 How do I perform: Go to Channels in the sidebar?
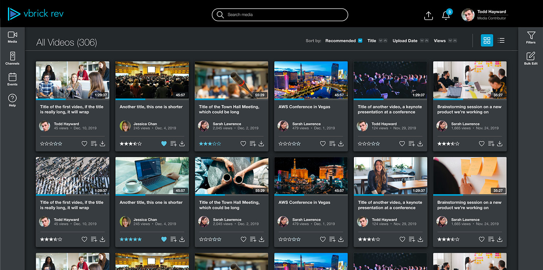click(12, 58)
